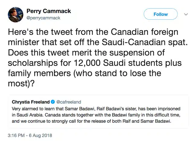The image size is (196, 141).
Task: Expand the tweet options chevron menu
Action: point(186,14)
